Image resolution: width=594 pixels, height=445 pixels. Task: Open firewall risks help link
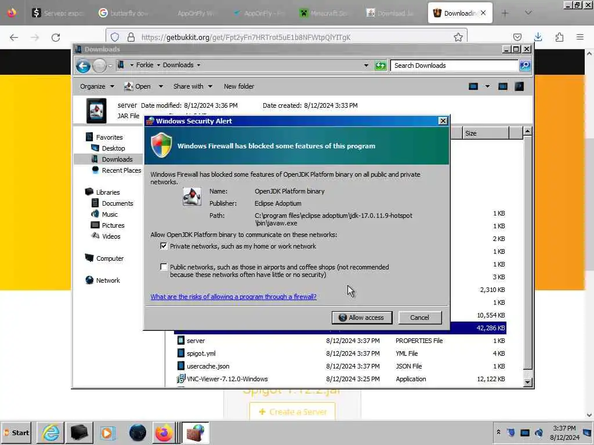tap(233, 297)
